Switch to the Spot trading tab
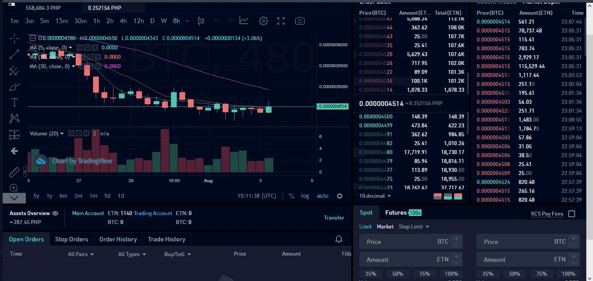This screenshot has width=593, height=281. tap(366, 213)
